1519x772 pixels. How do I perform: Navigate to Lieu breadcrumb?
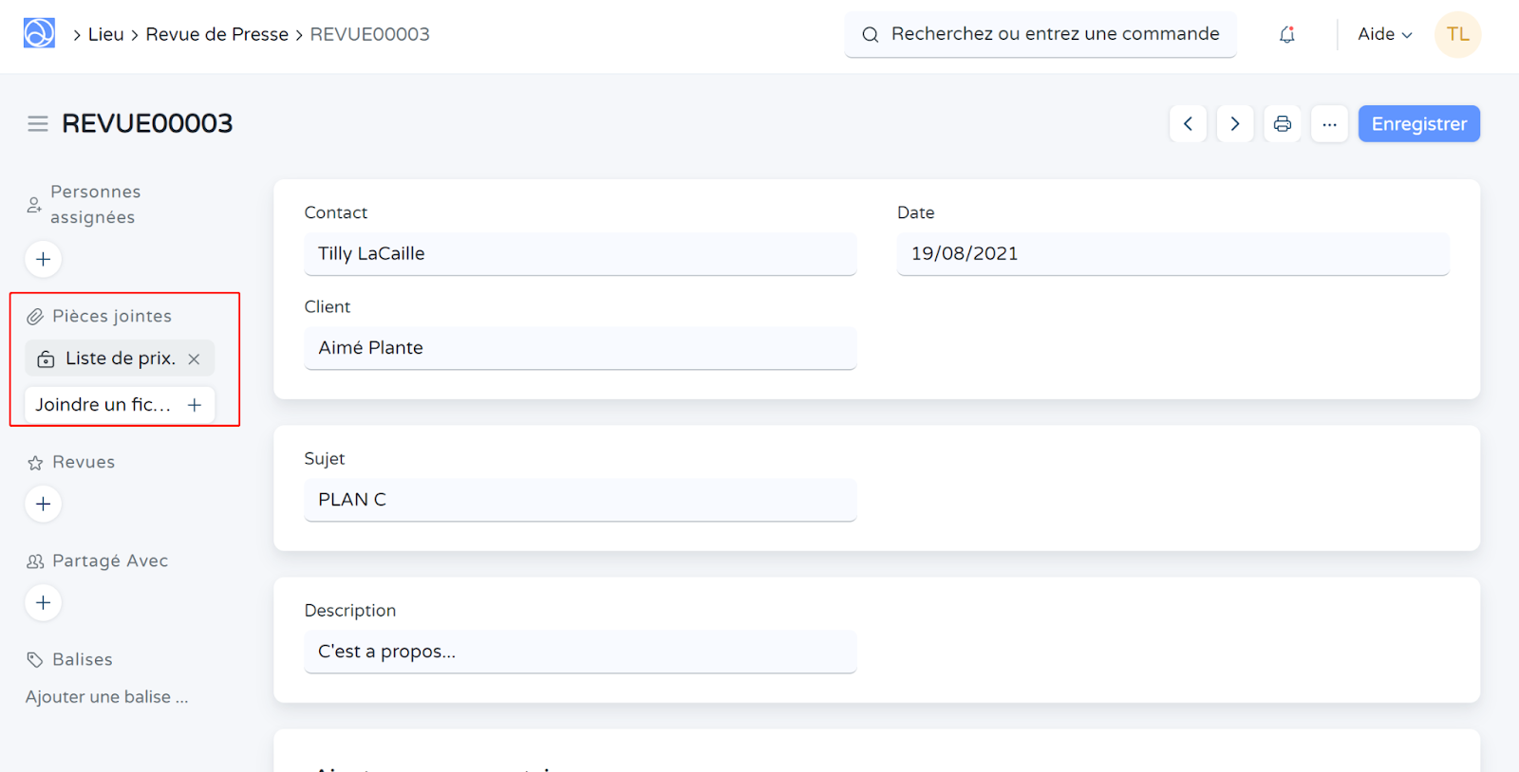(x=105, y=34)
